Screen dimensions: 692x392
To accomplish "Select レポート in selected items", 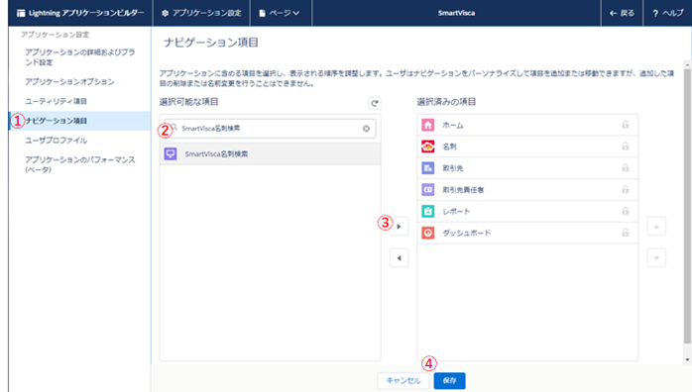I will pos(527,212).
